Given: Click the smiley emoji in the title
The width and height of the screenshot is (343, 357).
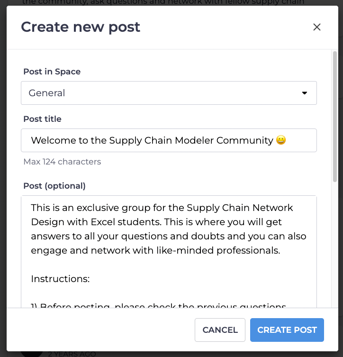Looking at the screenshot, I should [281, 140].
